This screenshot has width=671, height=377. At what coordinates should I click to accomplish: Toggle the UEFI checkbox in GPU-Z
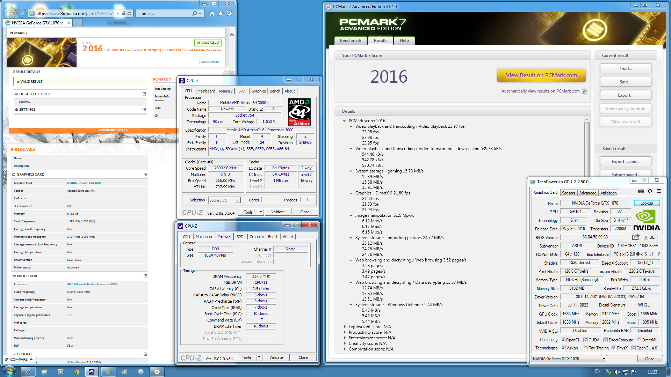646,237
